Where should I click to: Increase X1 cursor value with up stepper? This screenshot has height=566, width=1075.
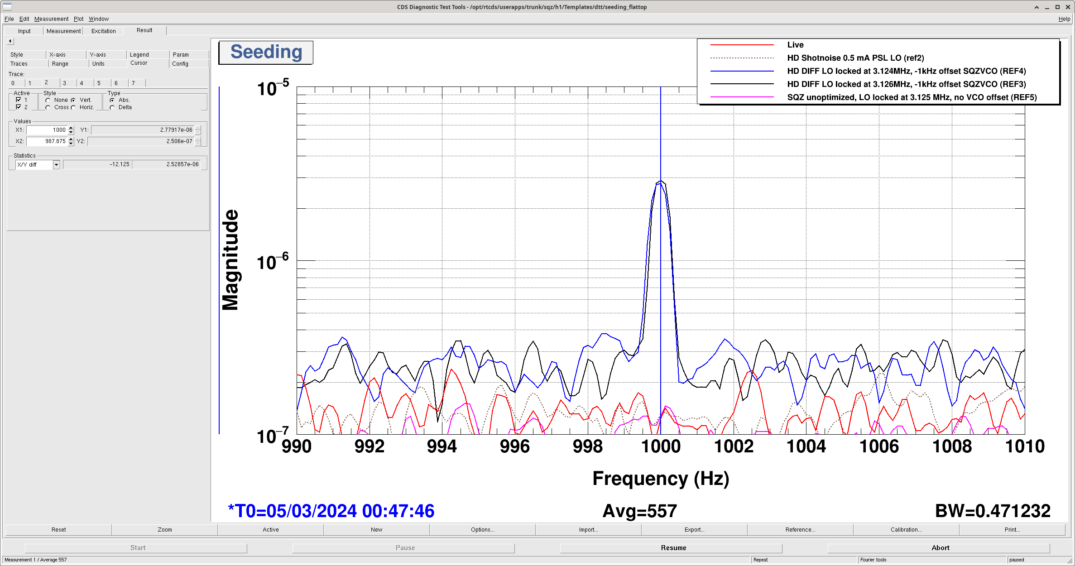click(71, 128)
